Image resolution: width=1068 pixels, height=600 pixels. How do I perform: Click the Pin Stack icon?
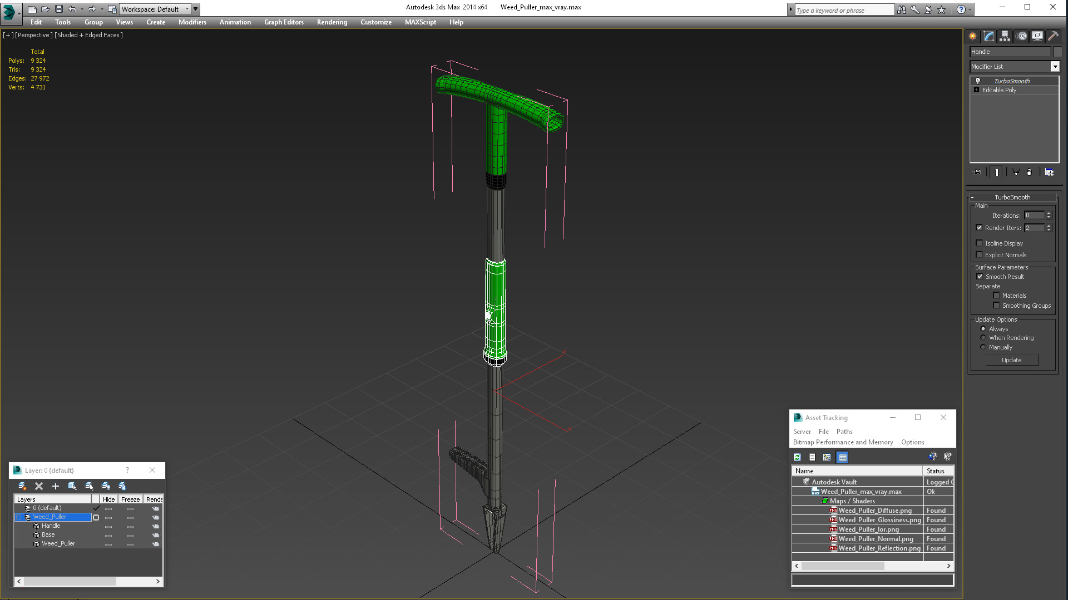977,172
